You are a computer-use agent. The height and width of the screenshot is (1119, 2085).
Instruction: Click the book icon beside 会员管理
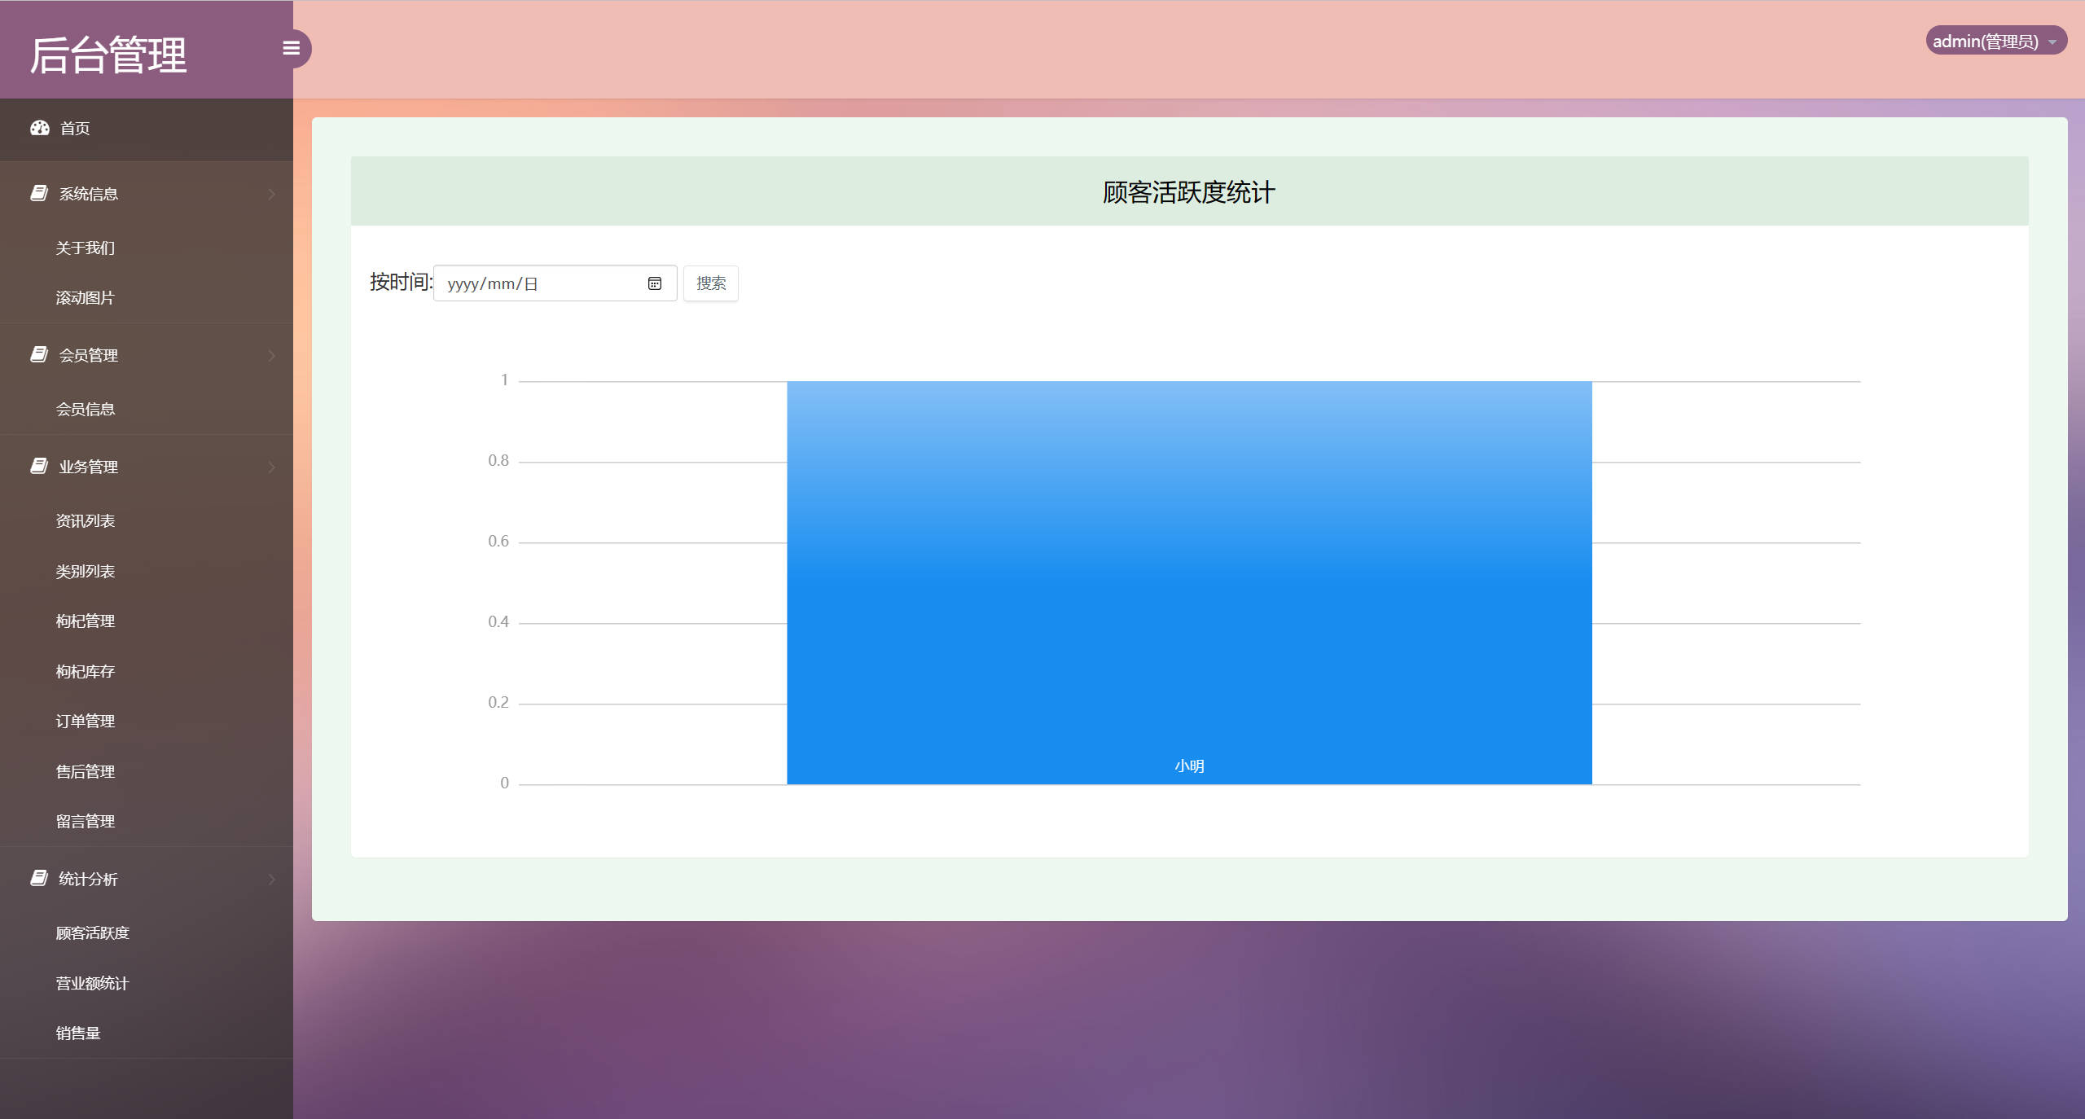38,354
